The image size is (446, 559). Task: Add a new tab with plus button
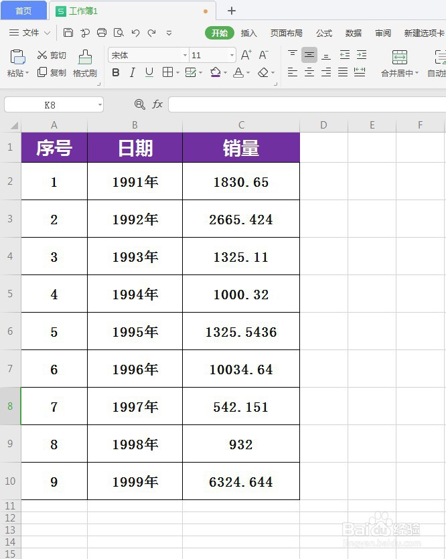pos(232,11)
